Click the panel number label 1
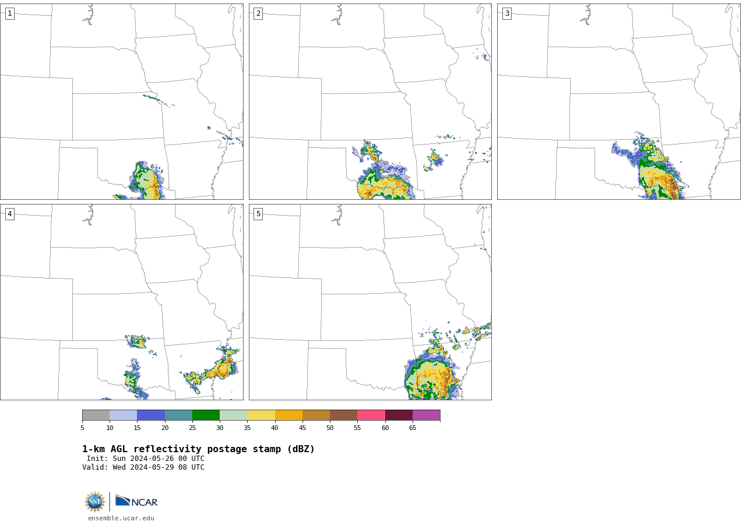Screen dimensions: 746x525 9,13
